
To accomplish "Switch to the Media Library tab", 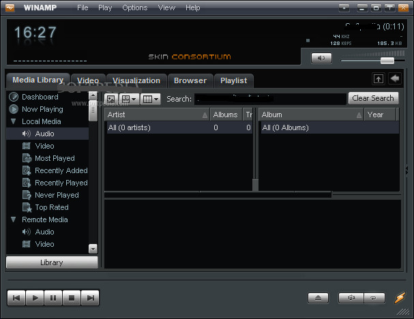I will click(x=38, y=80).
